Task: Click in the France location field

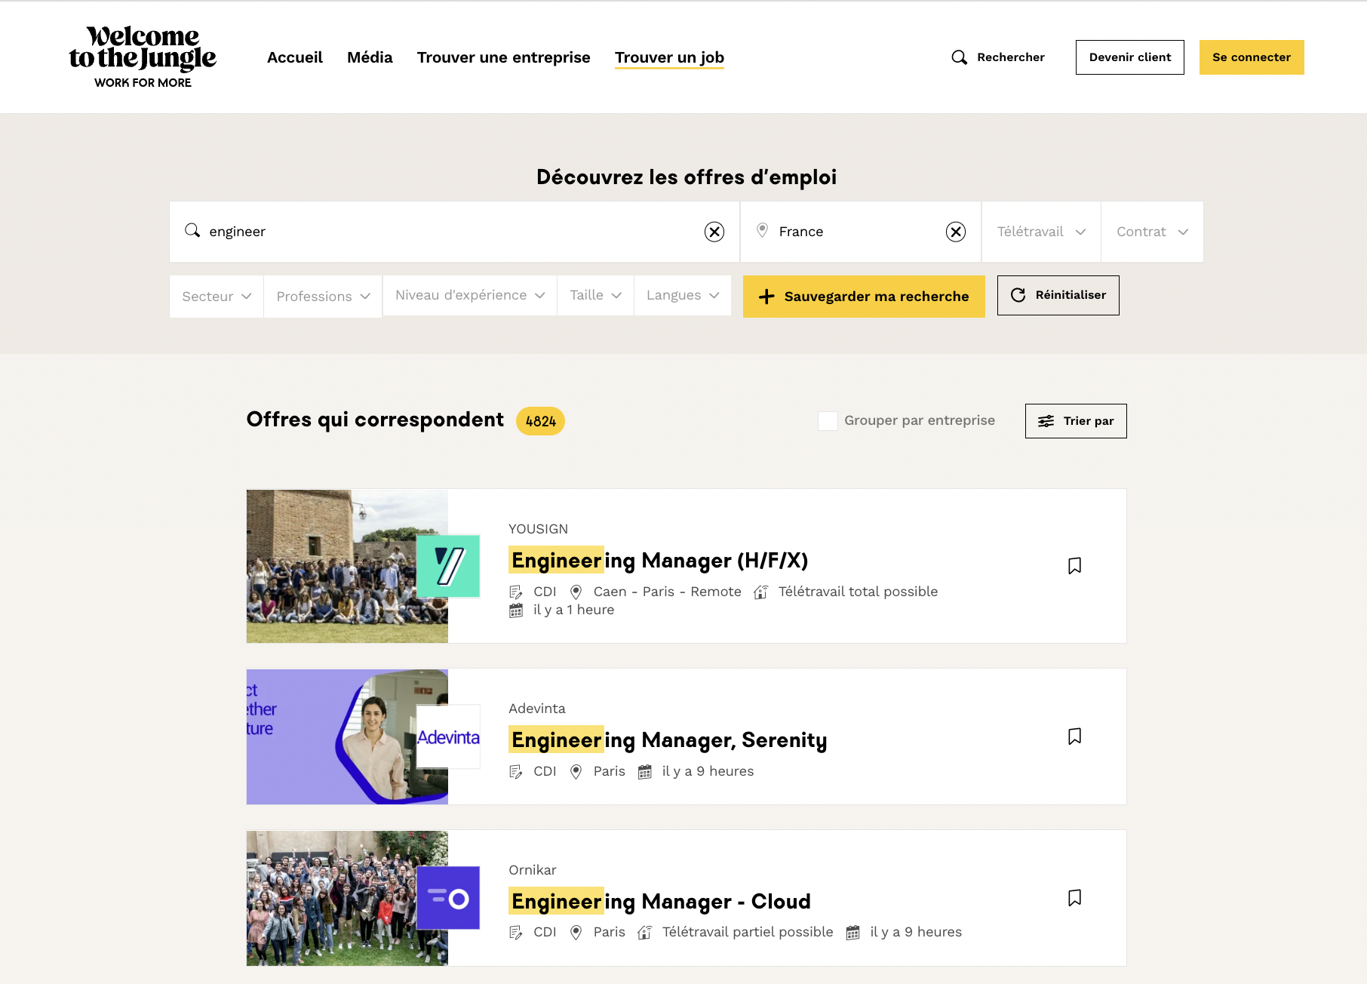Action: point(860,232)
